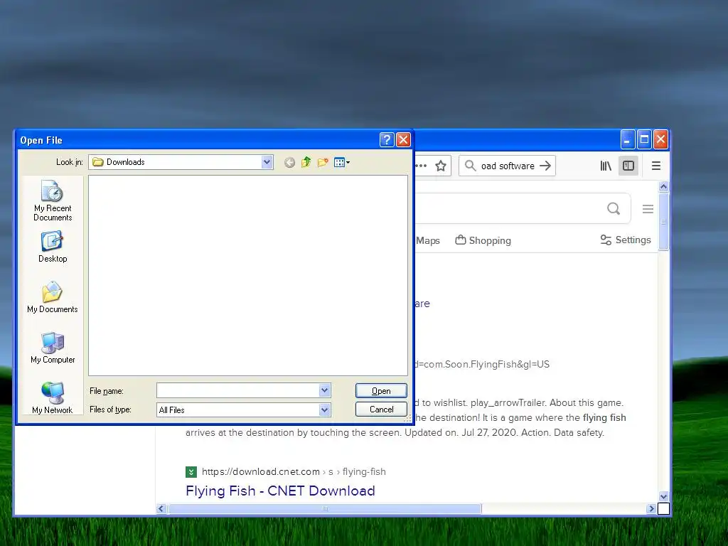Click inside the File name input field
The height and width of the screenshot is (546, 728).
pyautogui.click(x=238, y=391)
